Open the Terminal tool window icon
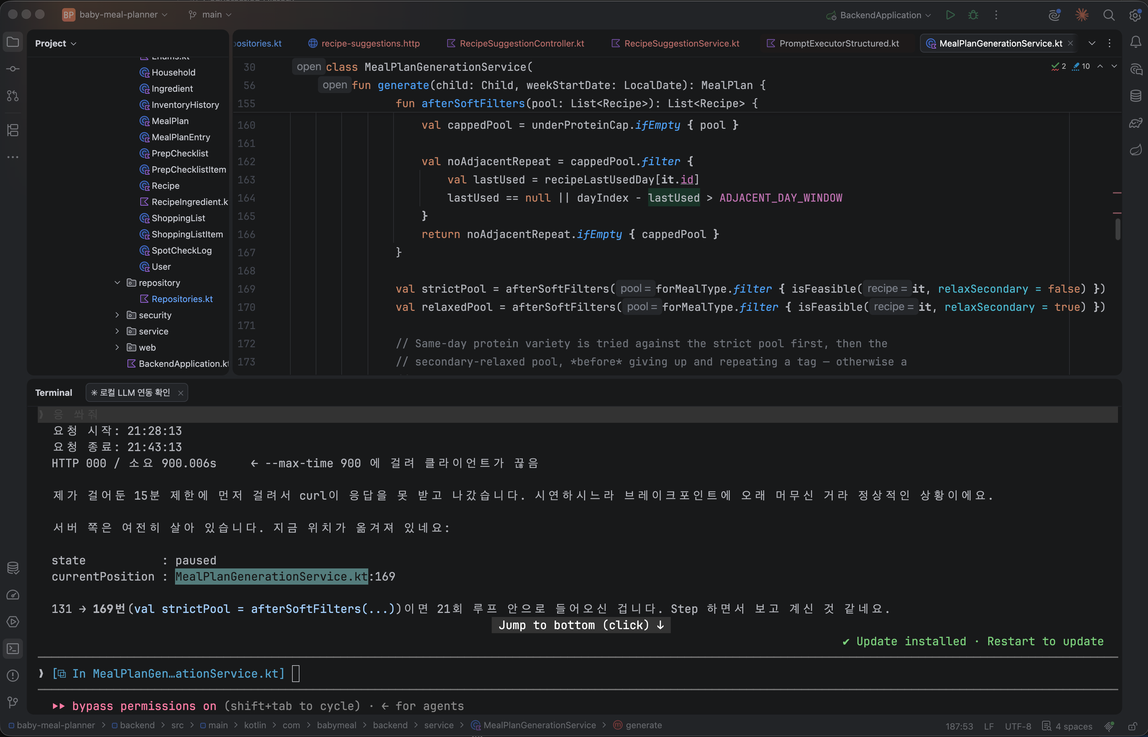 click(13, 648)
